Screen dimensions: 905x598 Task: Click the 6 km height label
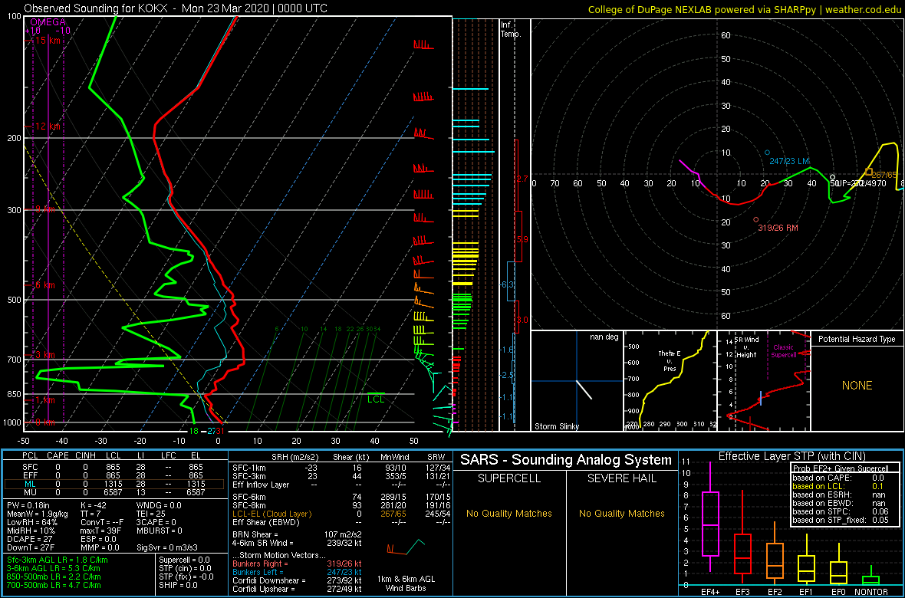coord(45,285)
